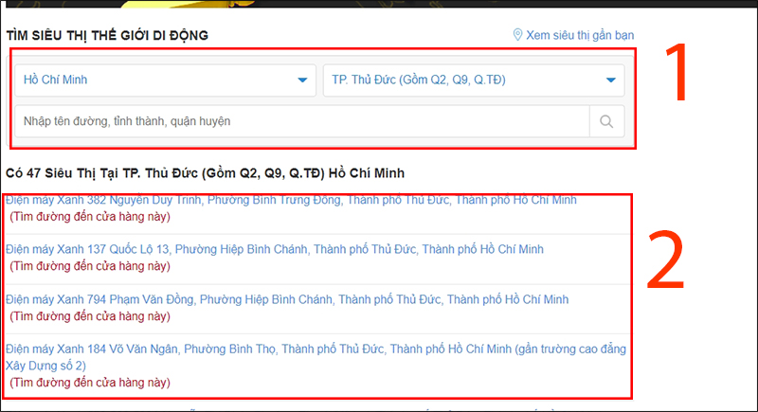The height and width of the screenshot is (412, 758).
Task: Expand the TP. Thủ Đức district dropdown
Action: point(474,80)
